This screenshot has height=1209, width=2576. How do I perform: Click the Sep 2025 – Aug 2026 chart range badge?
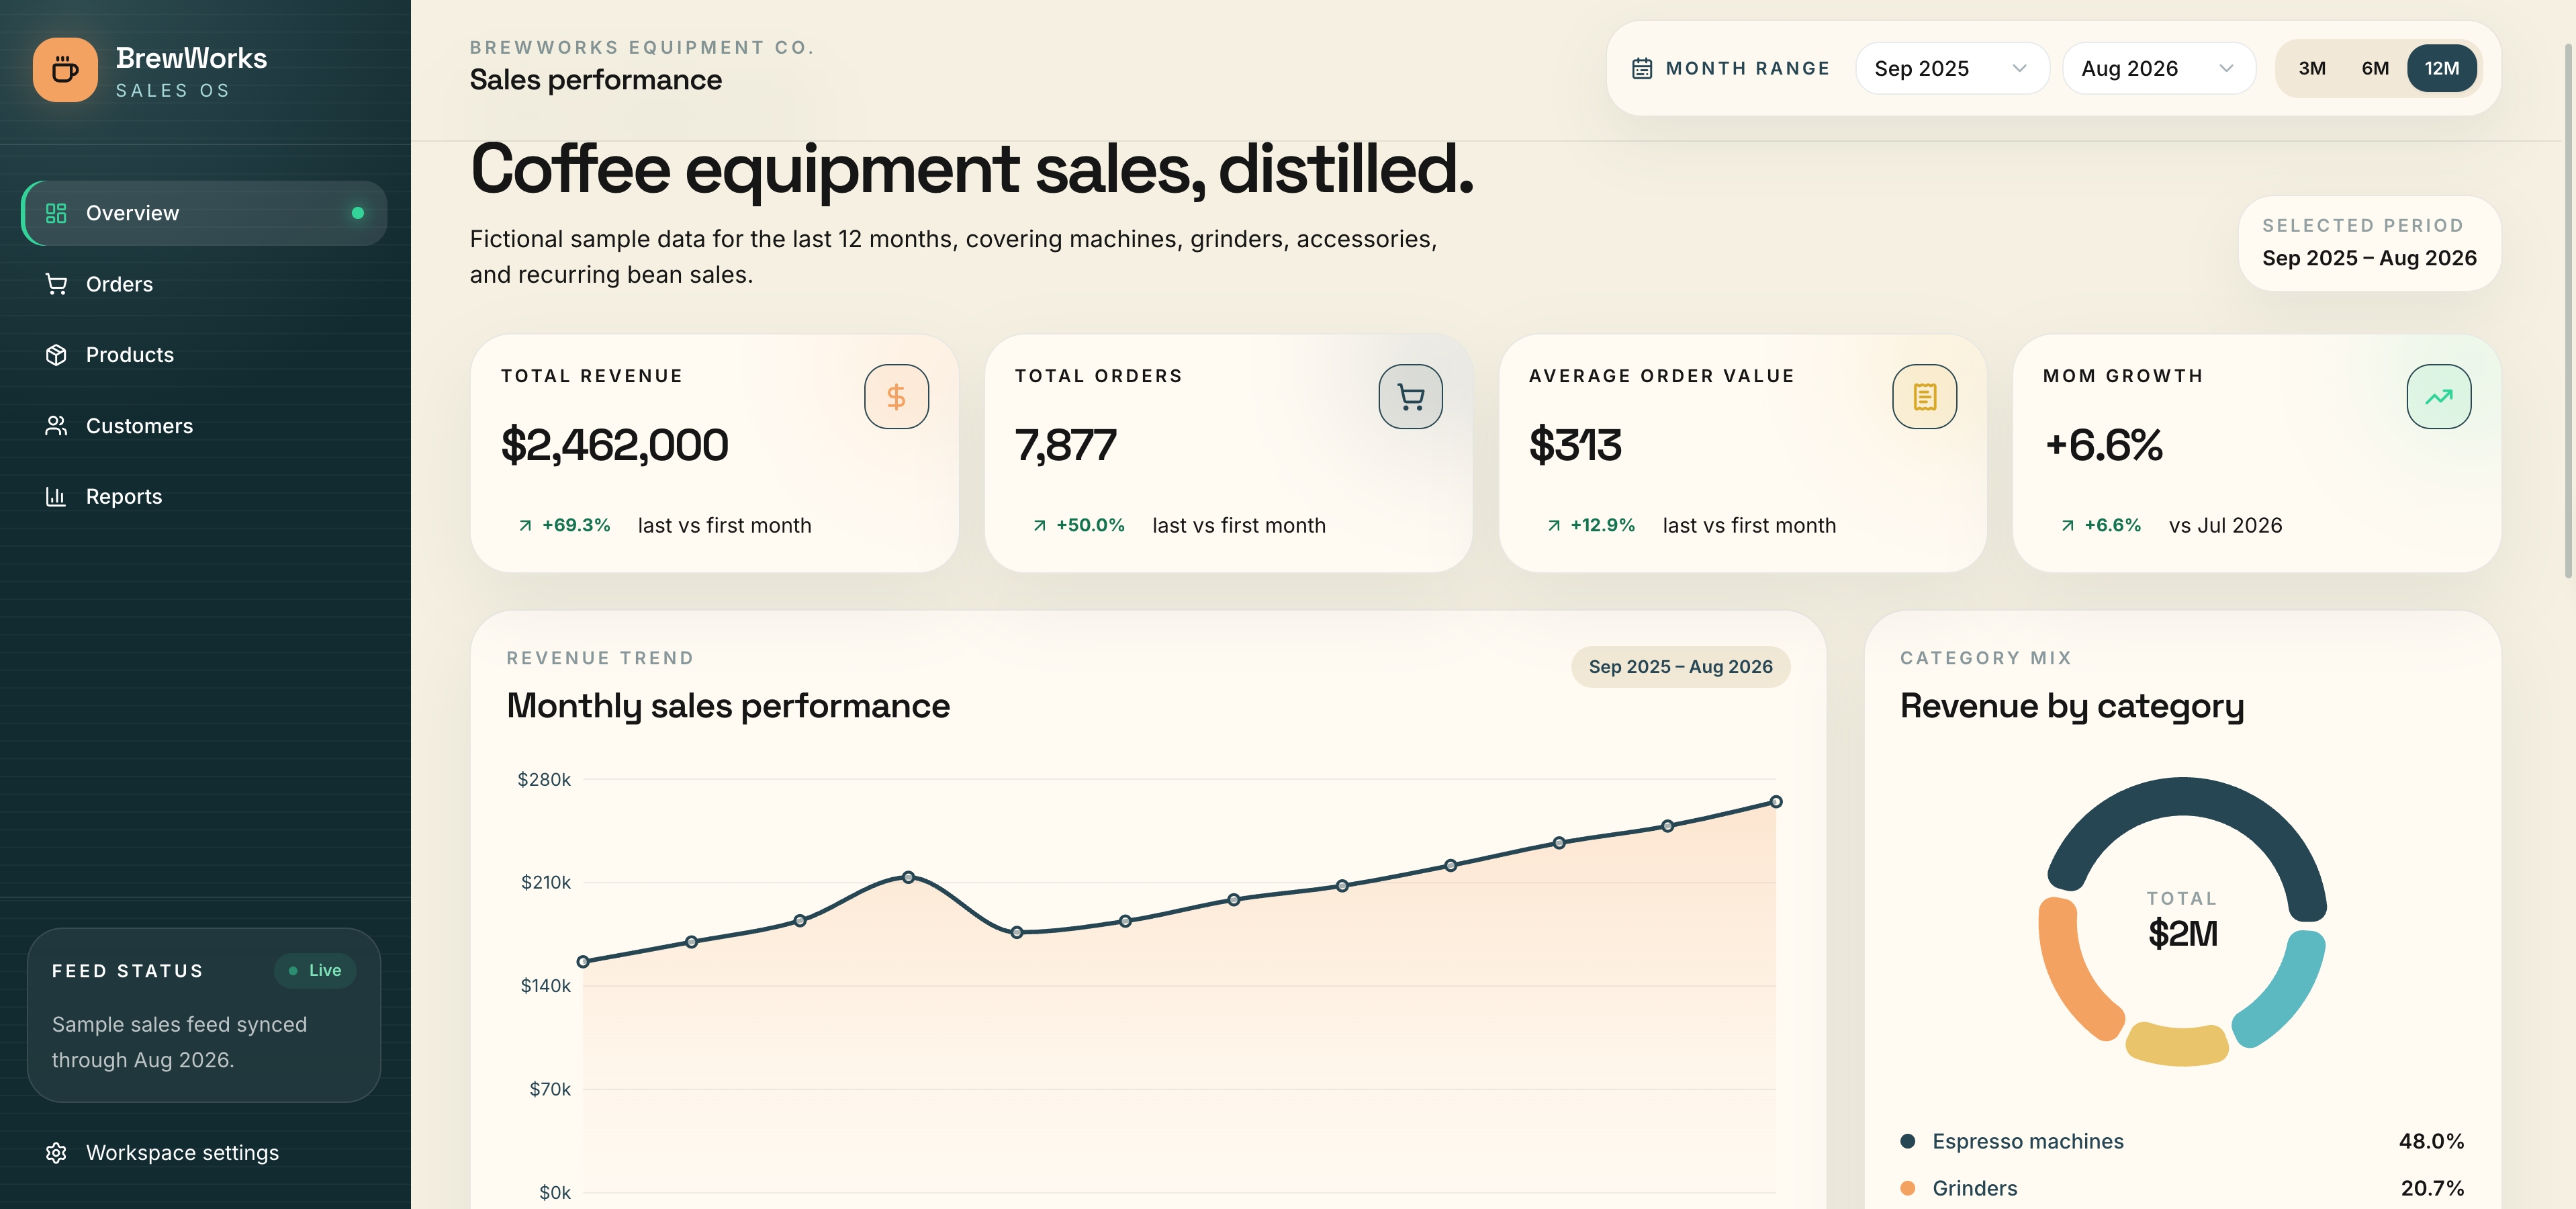1680,667
